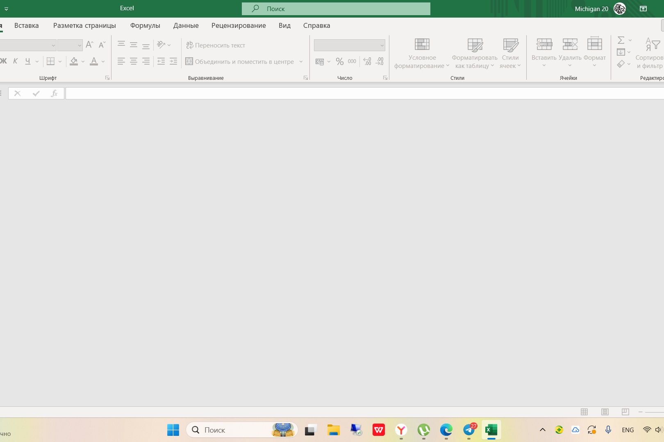This screenshot has height=442, width=664.
Task: Click the center align text icon
Action: tap(134, 62)
